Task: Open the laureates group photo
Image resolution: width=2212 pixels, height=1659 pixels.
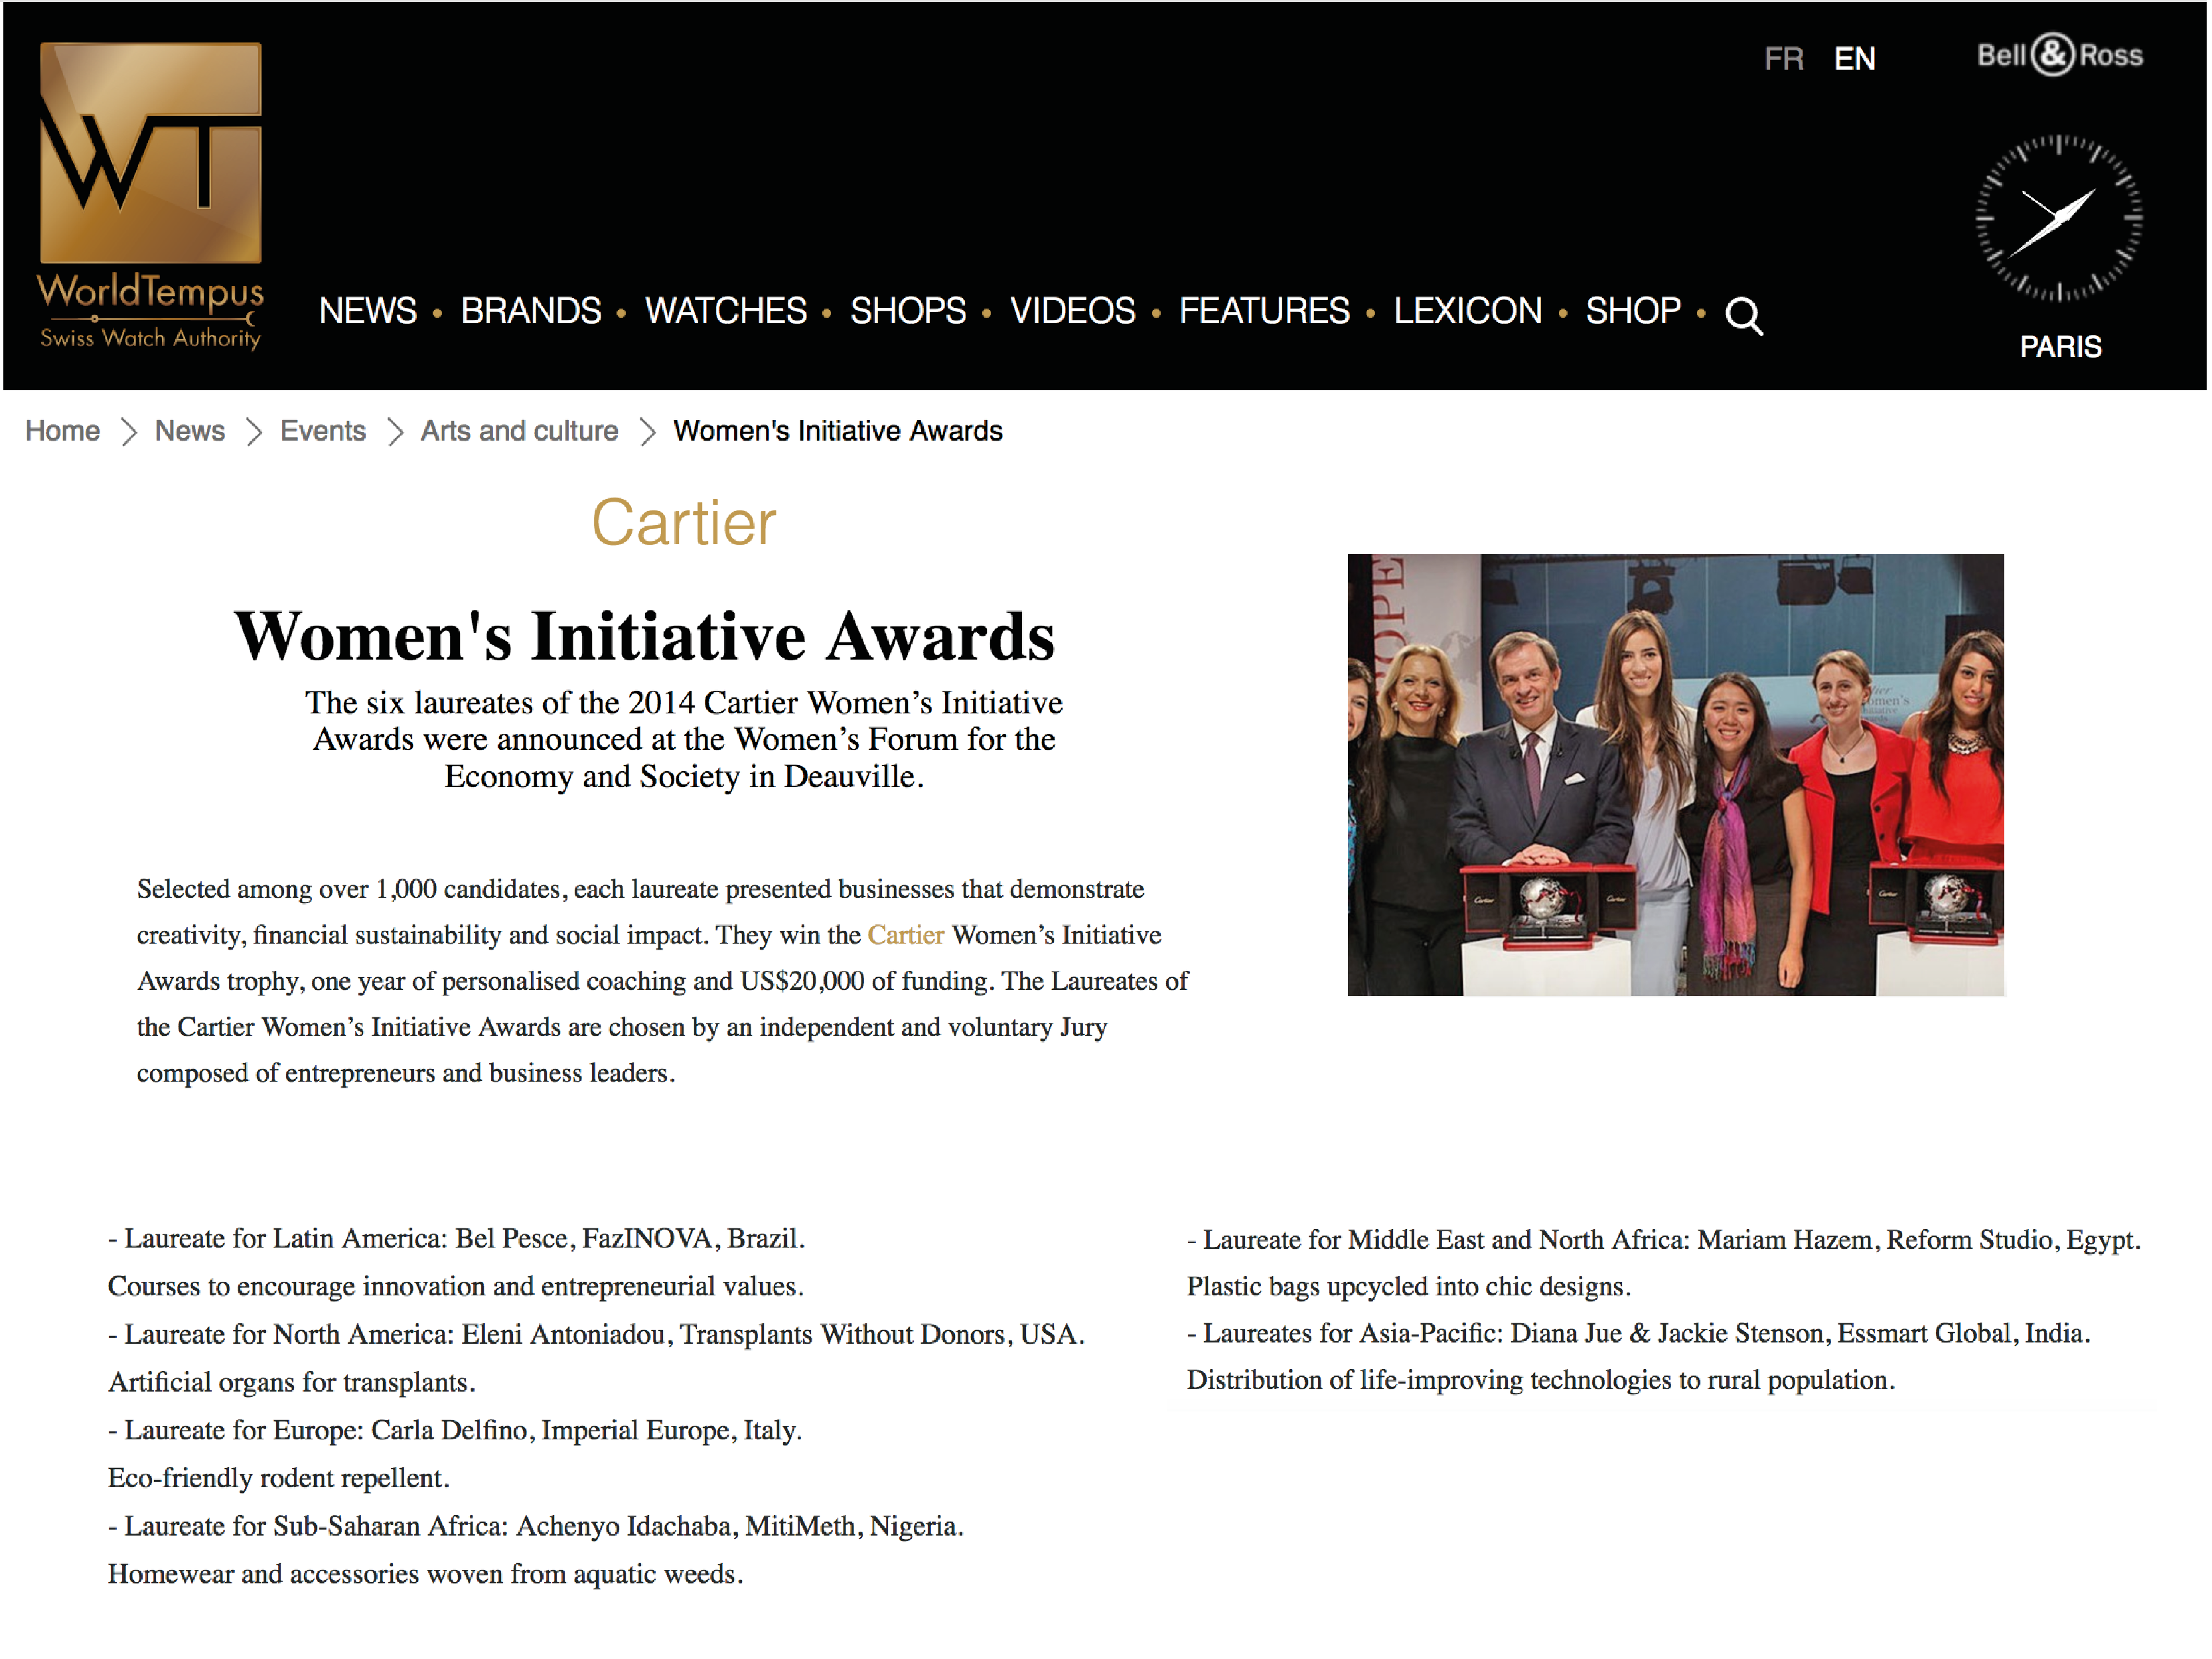Action: 1675,774
